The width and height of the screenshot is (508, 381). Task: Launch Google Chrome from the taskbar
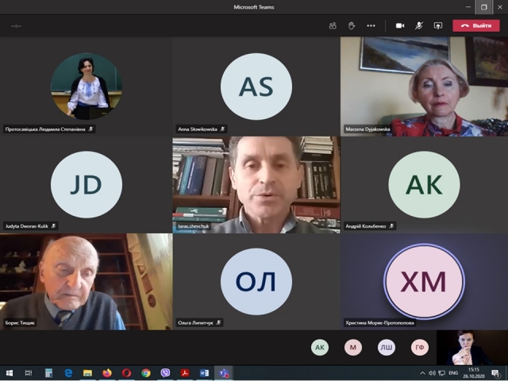coord(146,373)
